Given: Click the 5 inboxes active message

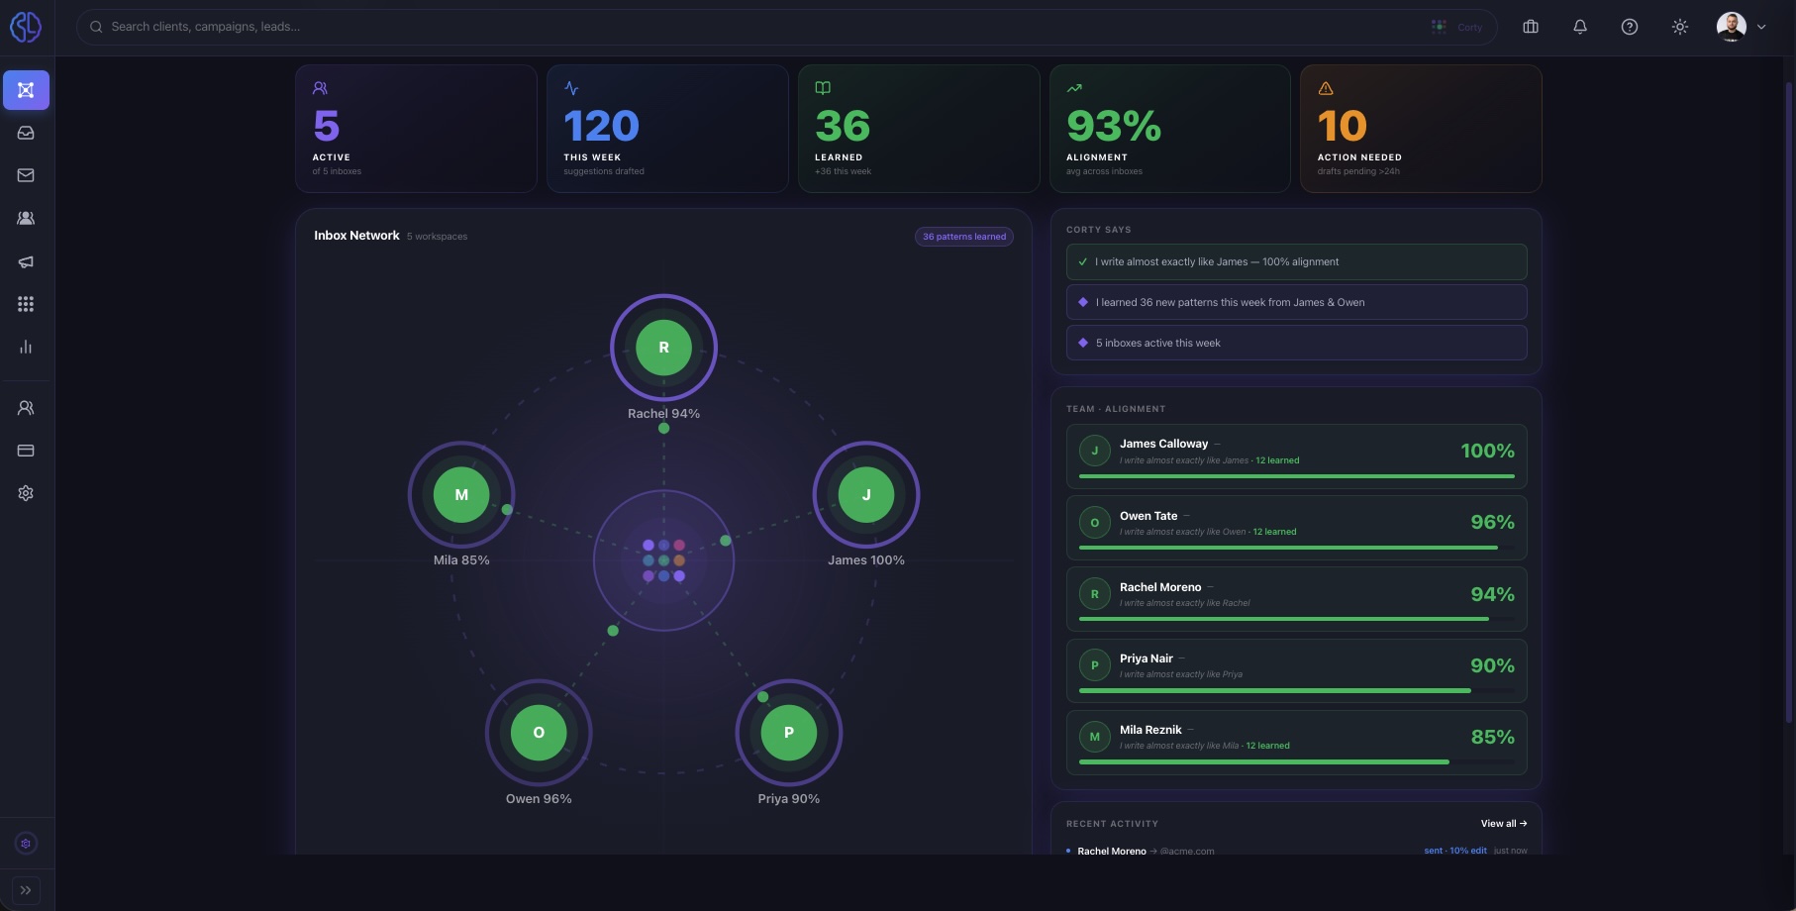Looking at the screenshot, I should (1296, 343).
